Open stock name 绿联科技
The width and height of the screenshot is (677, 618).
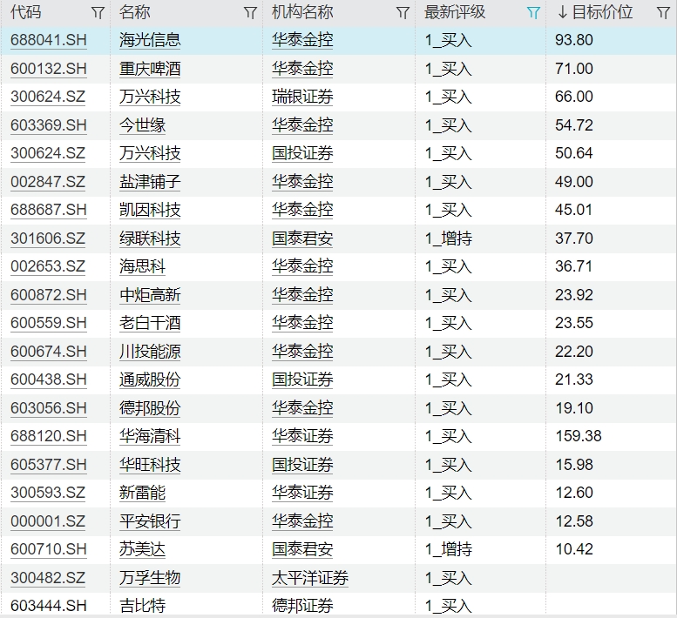[x=150, y=238]
